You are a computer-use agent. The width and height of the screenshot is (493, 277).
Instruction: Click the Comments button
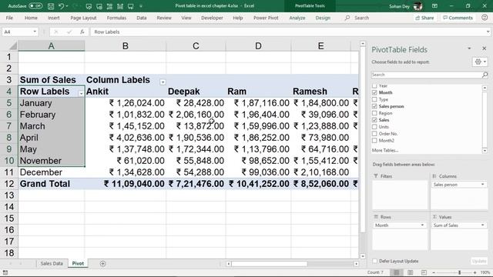pos(458,18)
